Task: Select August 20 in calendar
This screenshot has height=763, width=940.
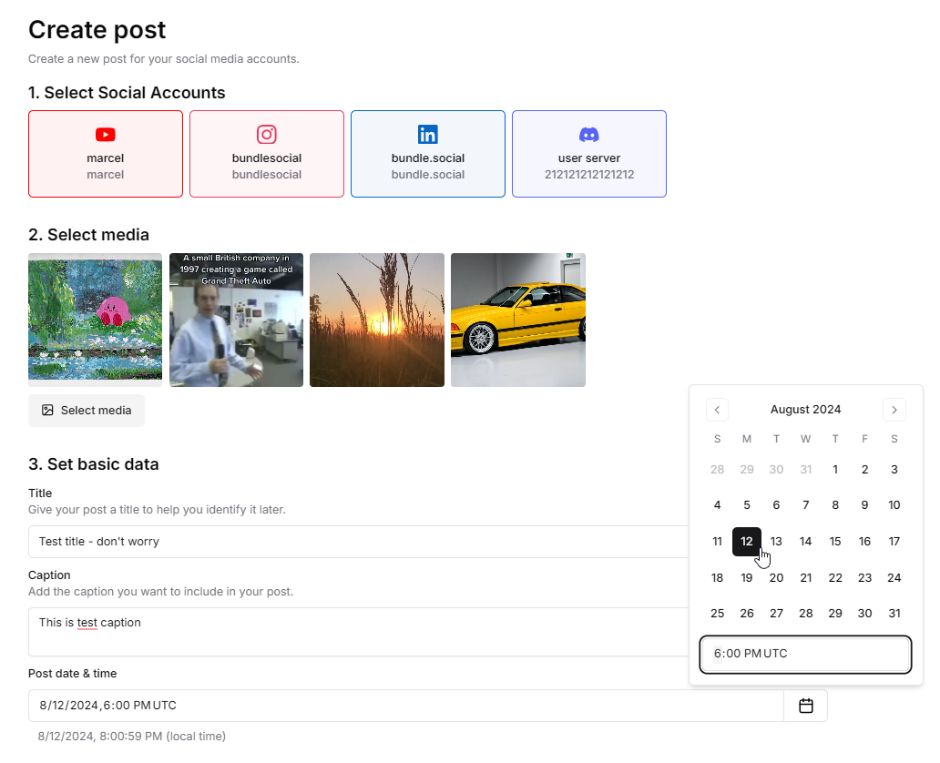Action: (776, 578)
